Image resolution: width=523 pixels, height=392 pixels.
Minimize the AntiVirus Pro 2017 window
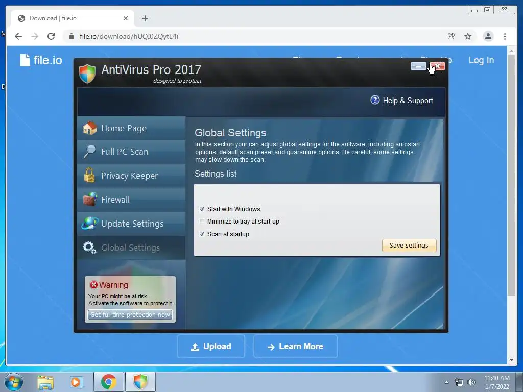point(418,67)
